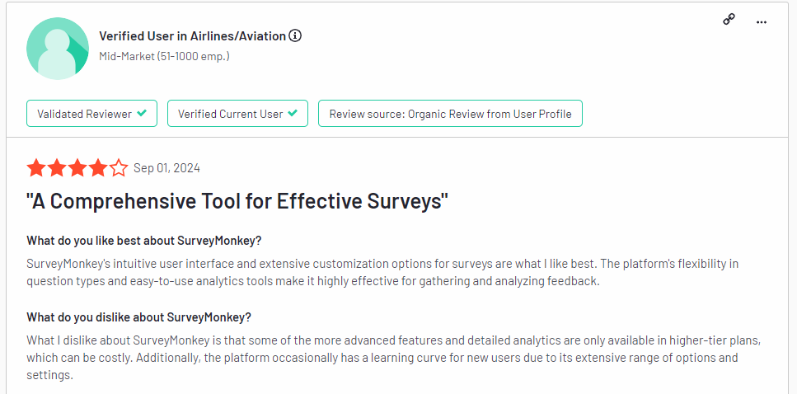Click the paragraph starting "SurveyMonkey's intuitive user interface"

coord(382,273)
